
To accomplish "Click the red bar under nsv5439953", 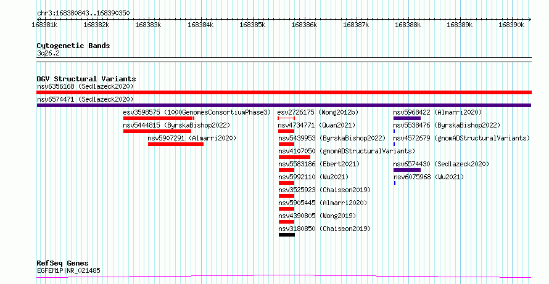I will (286, 144).
